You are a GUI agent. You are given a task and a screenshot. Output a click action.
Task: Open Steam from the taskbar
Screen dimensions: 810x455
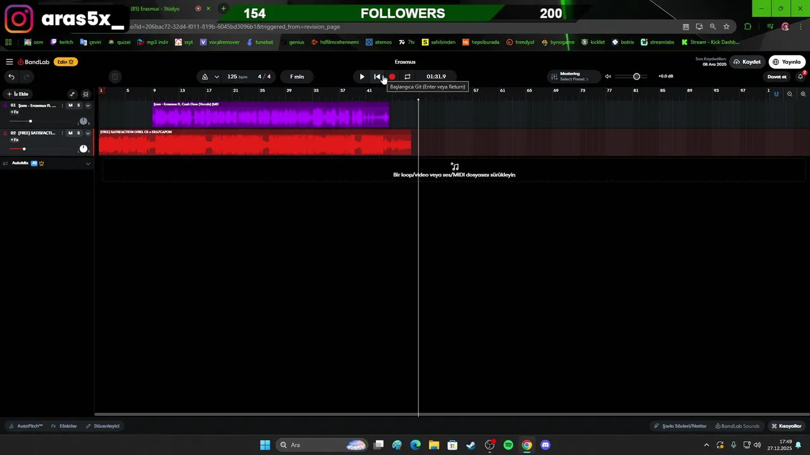(471, 445)
